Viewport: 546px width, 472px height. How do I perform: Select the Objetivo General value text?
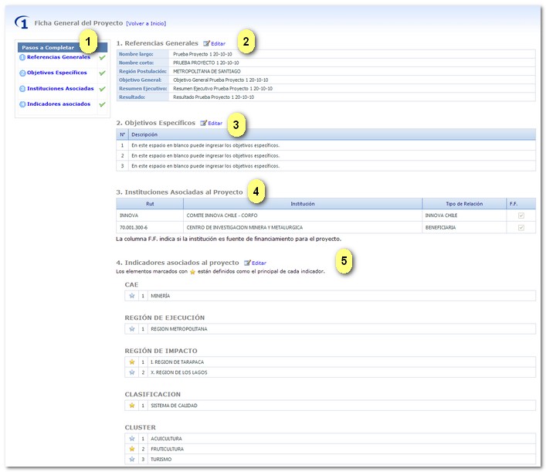pyautogui.click(x=220, y=80)
